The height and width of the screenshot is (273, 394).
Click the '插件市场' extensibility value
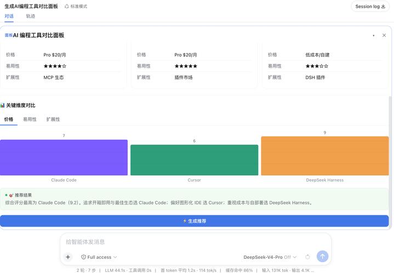click(184, 78)
